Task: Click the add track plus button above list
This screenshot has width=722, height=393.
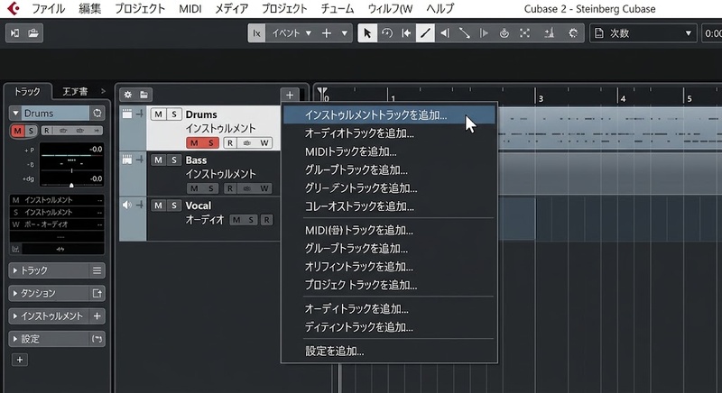Action: click(290, 96)
